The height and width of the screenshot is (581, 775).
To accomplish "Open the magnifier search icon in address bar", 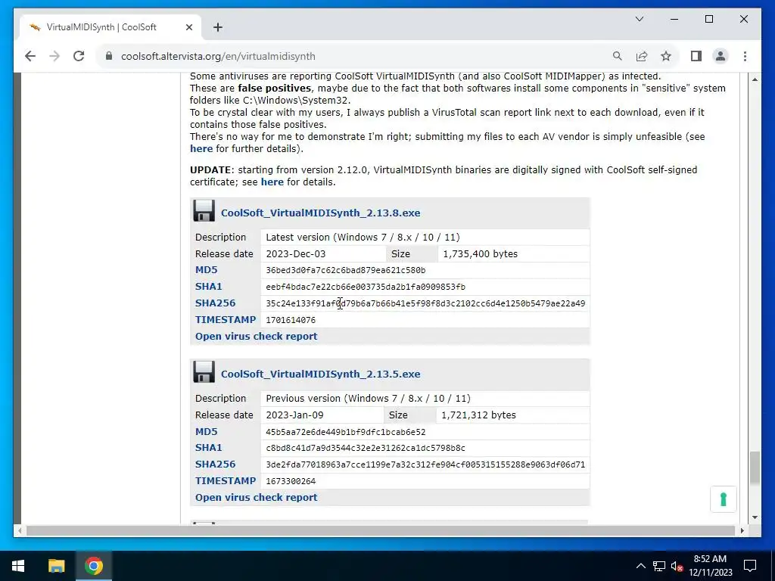I will [618, 56].
